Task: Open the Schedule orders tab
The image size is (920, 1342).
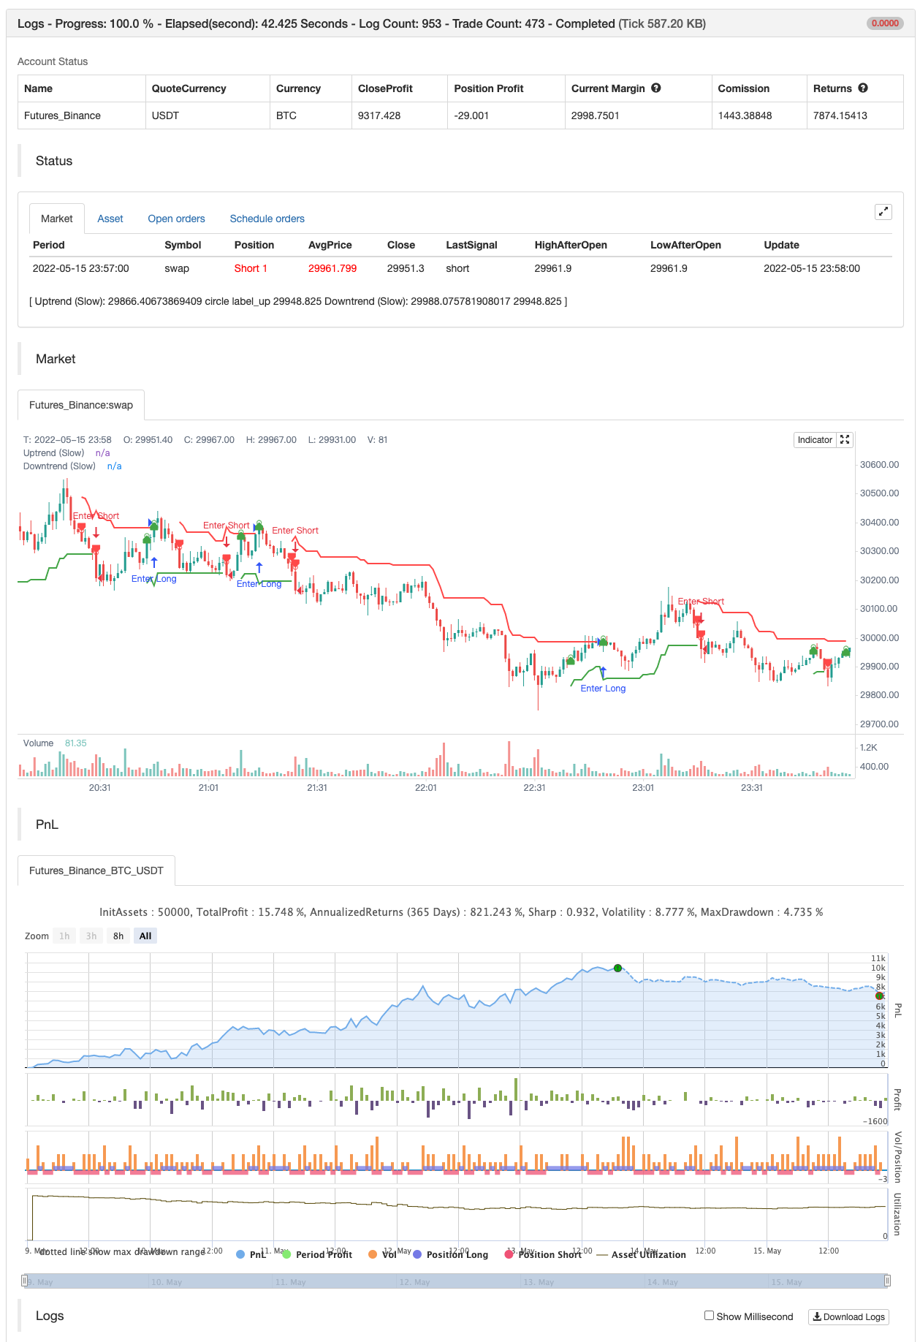Action: point(267,219)
